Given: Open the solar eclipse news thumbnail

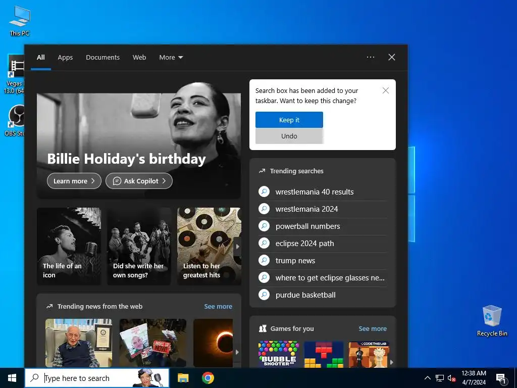Looking at the screenshot, I should click(213, 343).
